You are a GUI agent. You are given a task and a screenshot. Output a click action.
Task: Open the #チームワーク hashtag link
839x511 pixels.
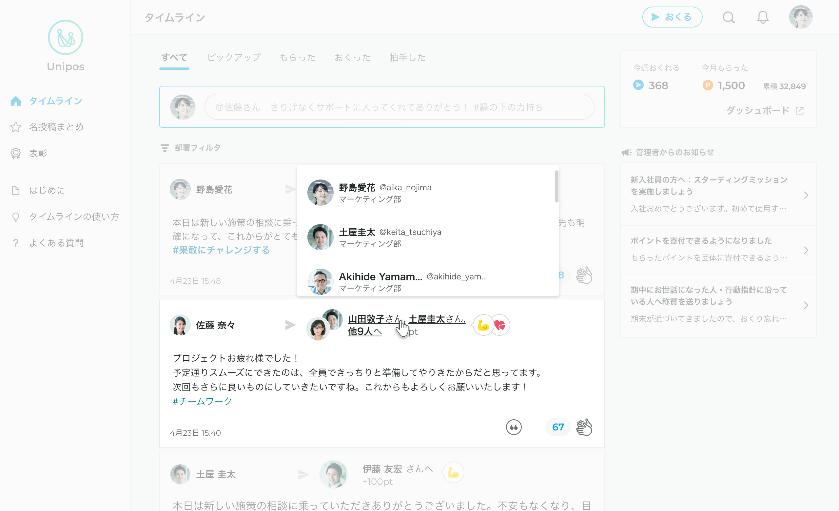(x=202, y=401)
